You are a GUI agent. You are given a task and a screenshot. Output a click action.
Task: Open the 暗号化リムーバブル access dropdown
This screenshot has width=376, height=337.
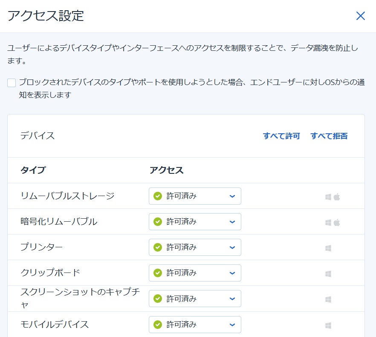tap(195, 222)
